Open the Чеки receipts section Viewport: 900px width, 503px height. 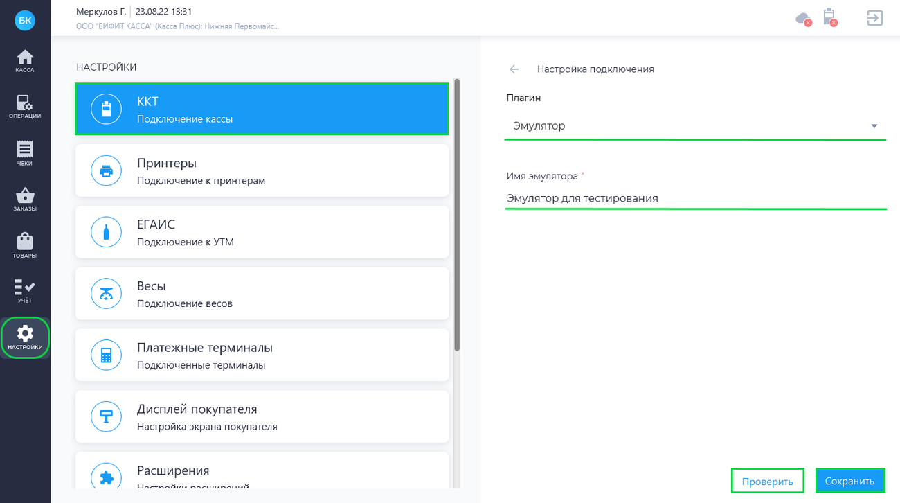point(25,153)
